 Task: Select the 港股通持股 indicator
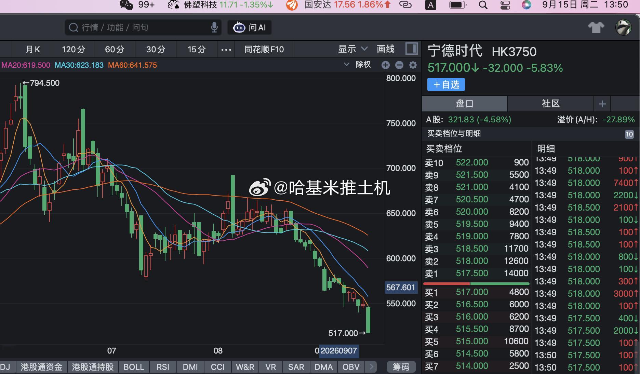click(x=93, y=367)
